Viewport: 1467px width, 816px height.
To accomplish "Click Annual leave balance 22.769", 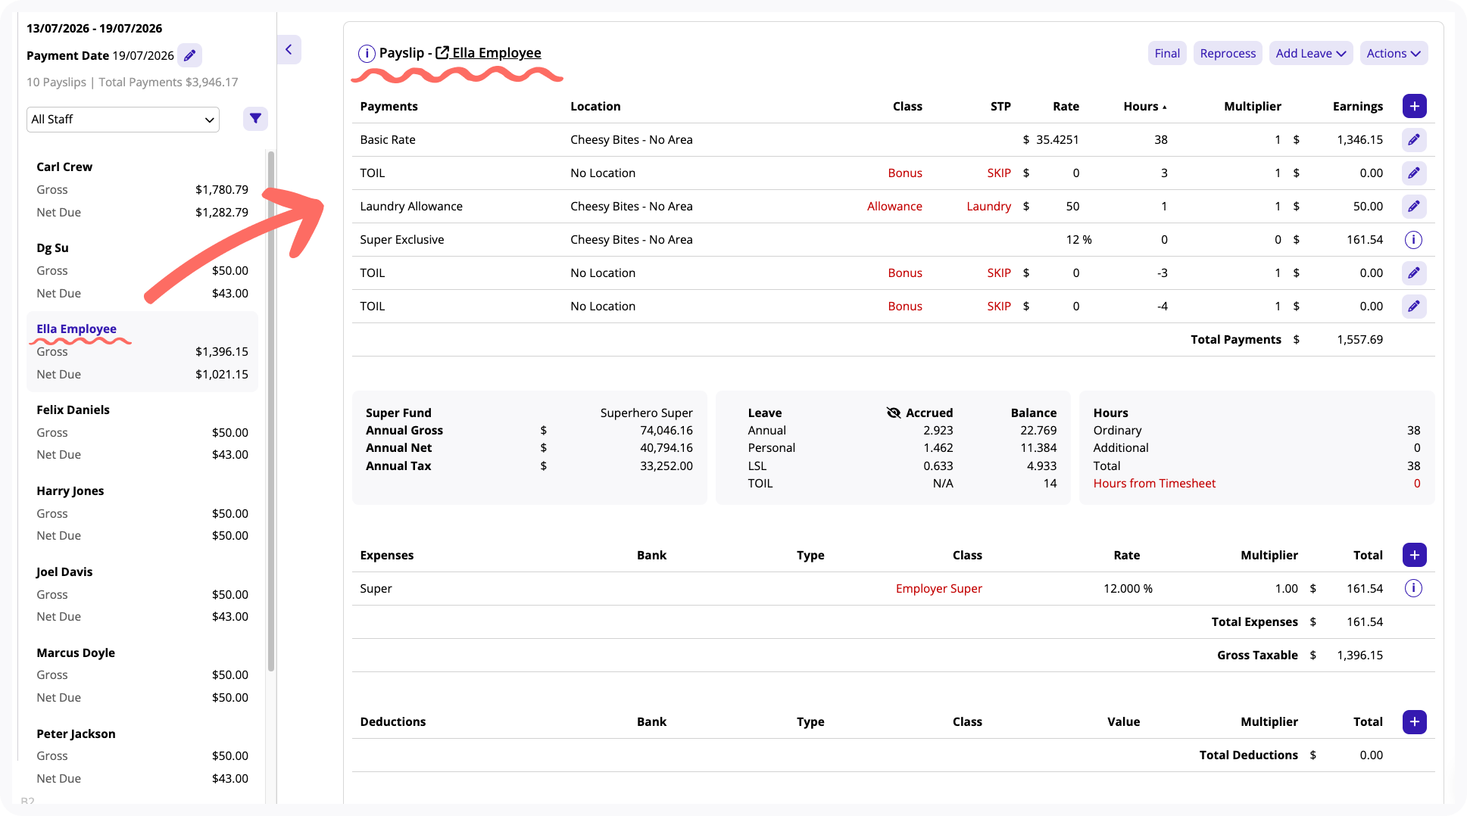I will [x=1038, y=431].
